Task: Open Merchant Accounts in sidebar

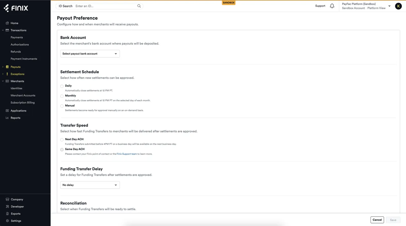Action: 23,95
